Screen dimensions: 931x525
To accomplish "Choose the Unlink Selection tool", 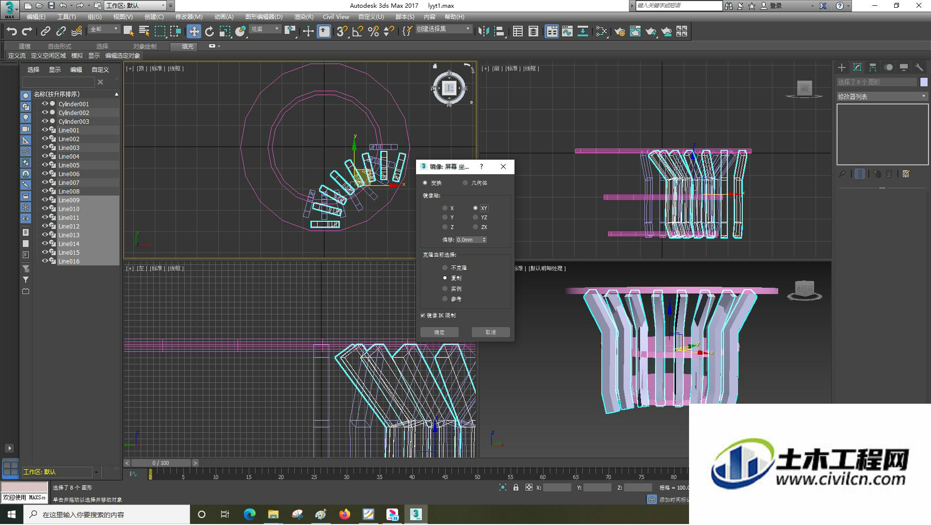I will point(61,32).
